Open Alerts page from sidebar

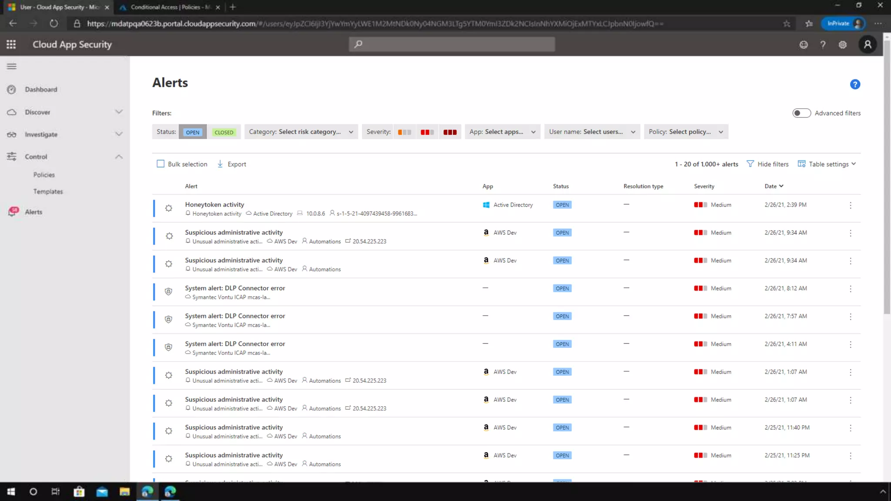coord(33,212)
